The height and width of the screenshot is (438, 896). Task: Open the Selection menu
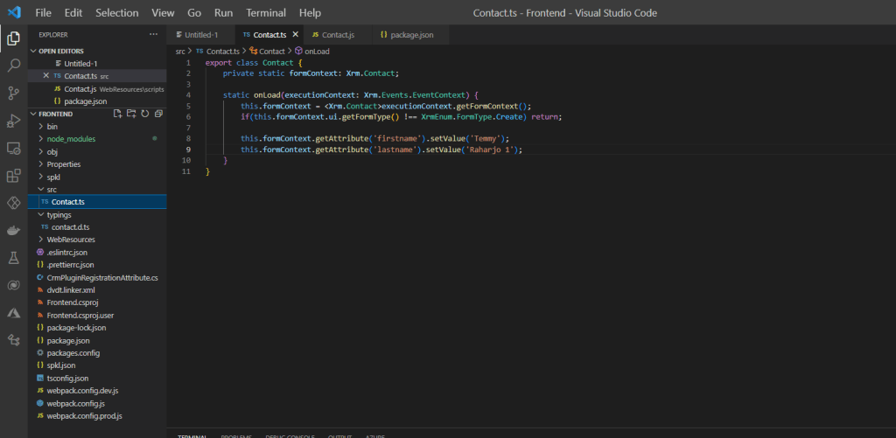click(x=116, y=12)
